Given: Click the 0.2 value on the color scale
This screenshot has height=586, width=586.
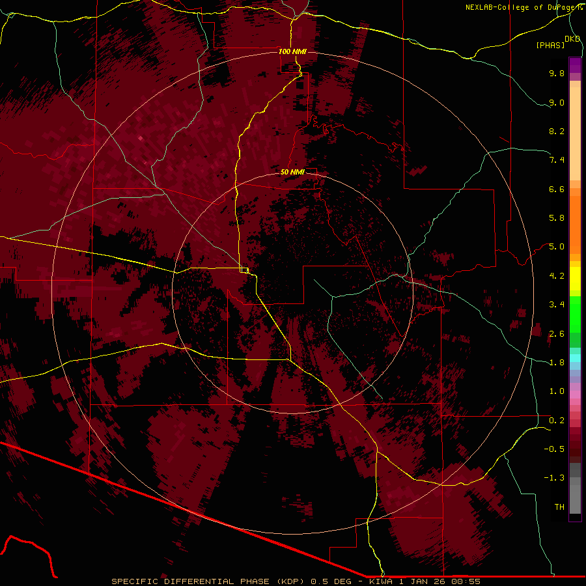Looking at the screenshot, I should tap(557, 420).
